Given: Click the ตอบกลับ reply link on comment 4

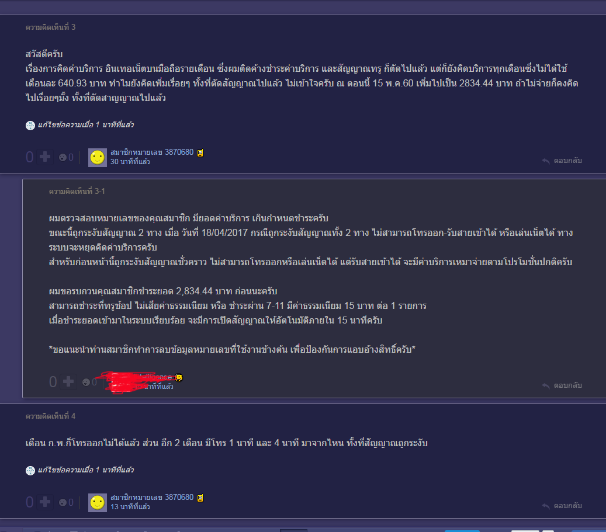Looking at the screenshot, I should [568, 505].
